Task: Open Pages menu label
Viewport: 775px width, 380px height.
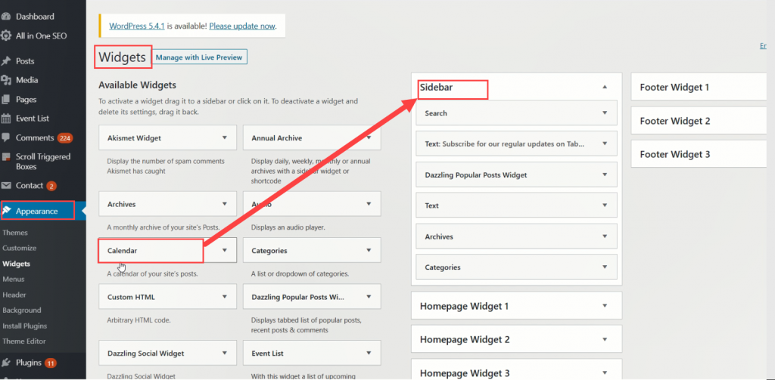Action: [26, 99]
